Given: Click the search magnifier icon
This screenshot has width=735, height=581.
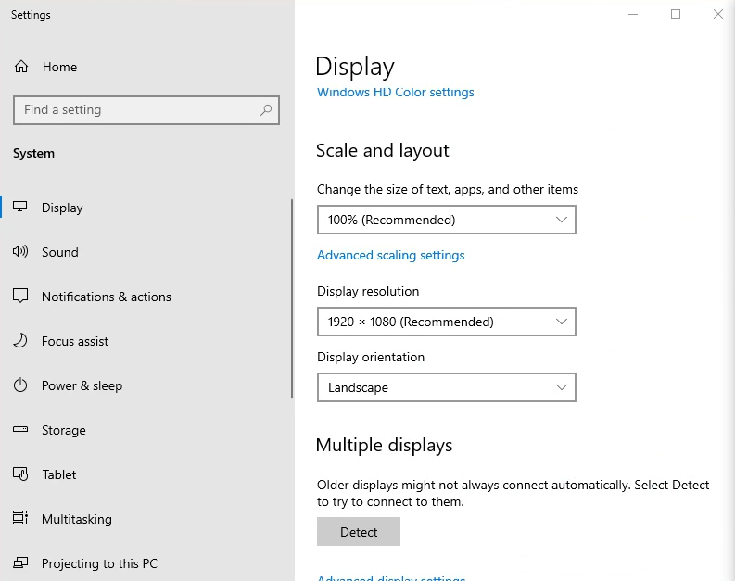Looking at the screenshot, I should 266,110.
